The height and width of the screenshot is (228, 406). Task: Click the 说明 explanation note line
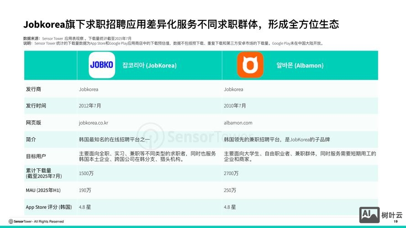(x=174, y=43)
